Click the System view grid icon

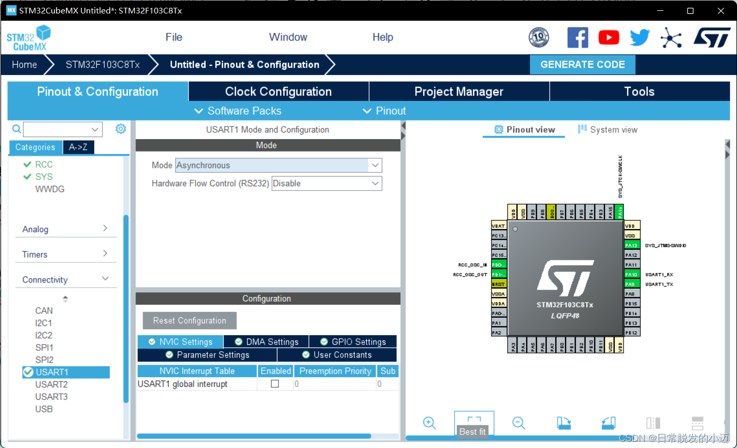coord(582,129)
